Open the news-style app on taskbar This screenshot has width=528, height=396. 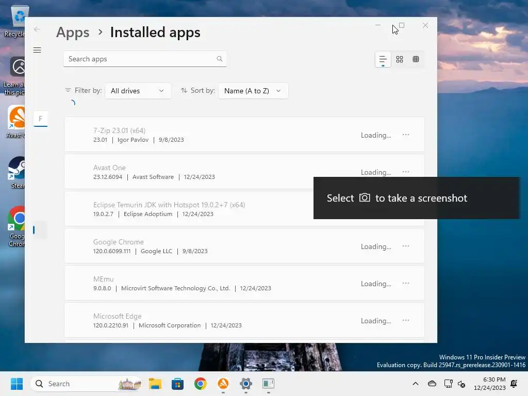[268, 384]
